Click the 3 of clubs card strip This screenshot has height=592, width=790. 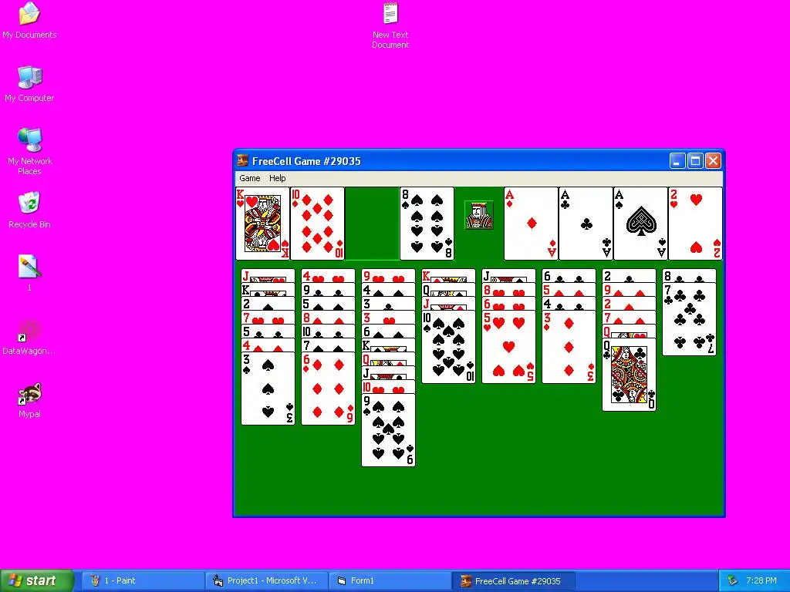(x=389, y=304)
